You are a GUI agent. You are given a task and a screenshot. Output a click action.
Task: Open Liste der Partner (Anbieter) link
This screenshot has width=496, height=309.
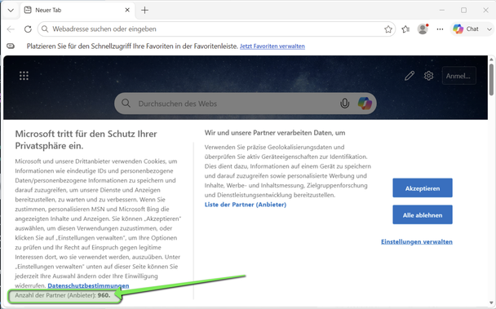(246, 205)
